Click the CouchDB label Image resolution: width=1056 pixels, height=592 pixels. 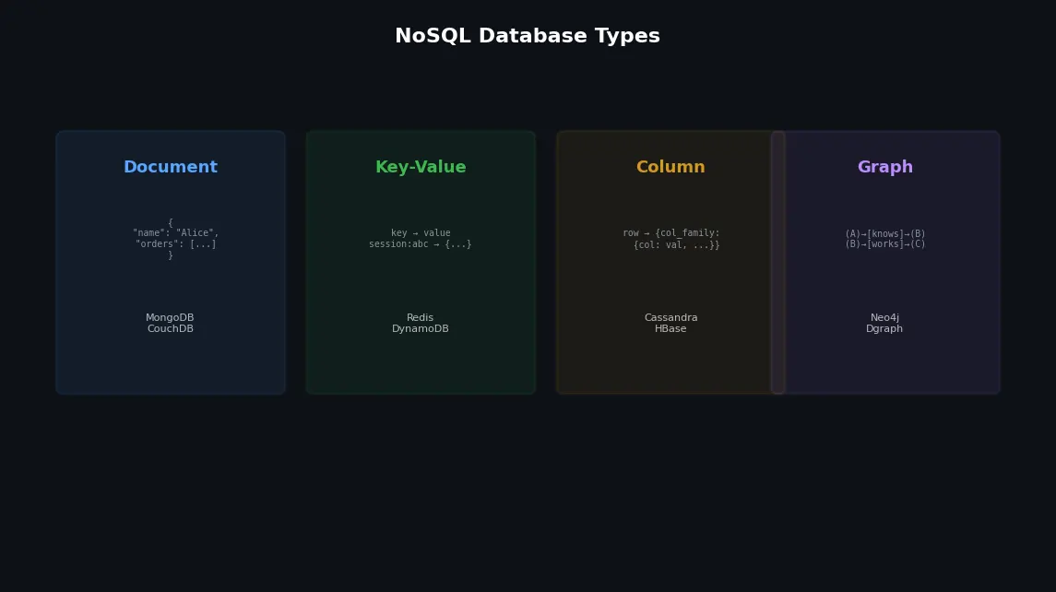[171, 328]
